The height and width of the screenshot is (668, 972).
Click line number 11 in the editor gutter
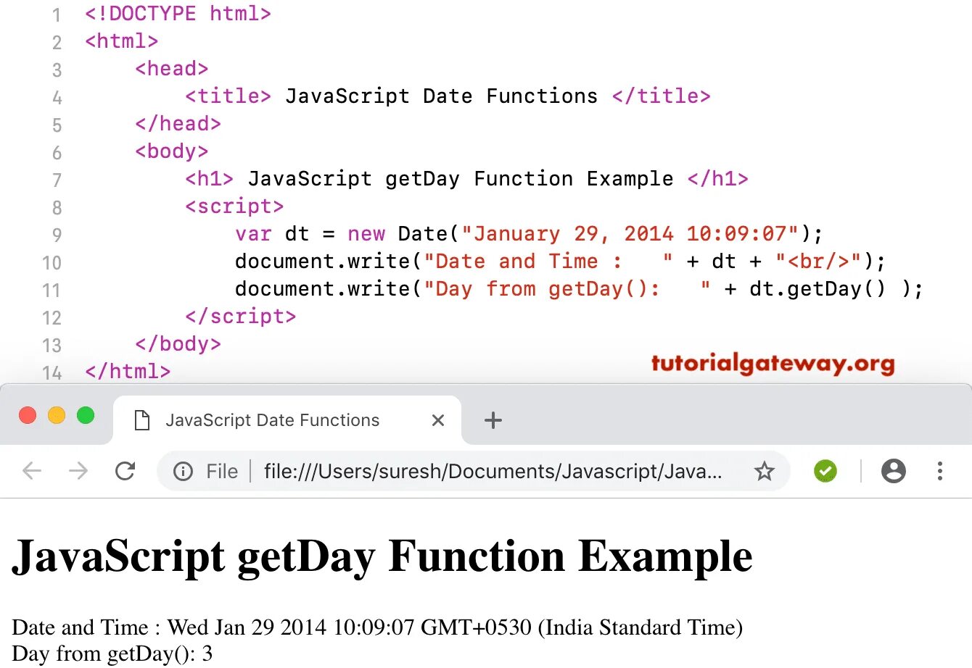[x=52, y=291]
